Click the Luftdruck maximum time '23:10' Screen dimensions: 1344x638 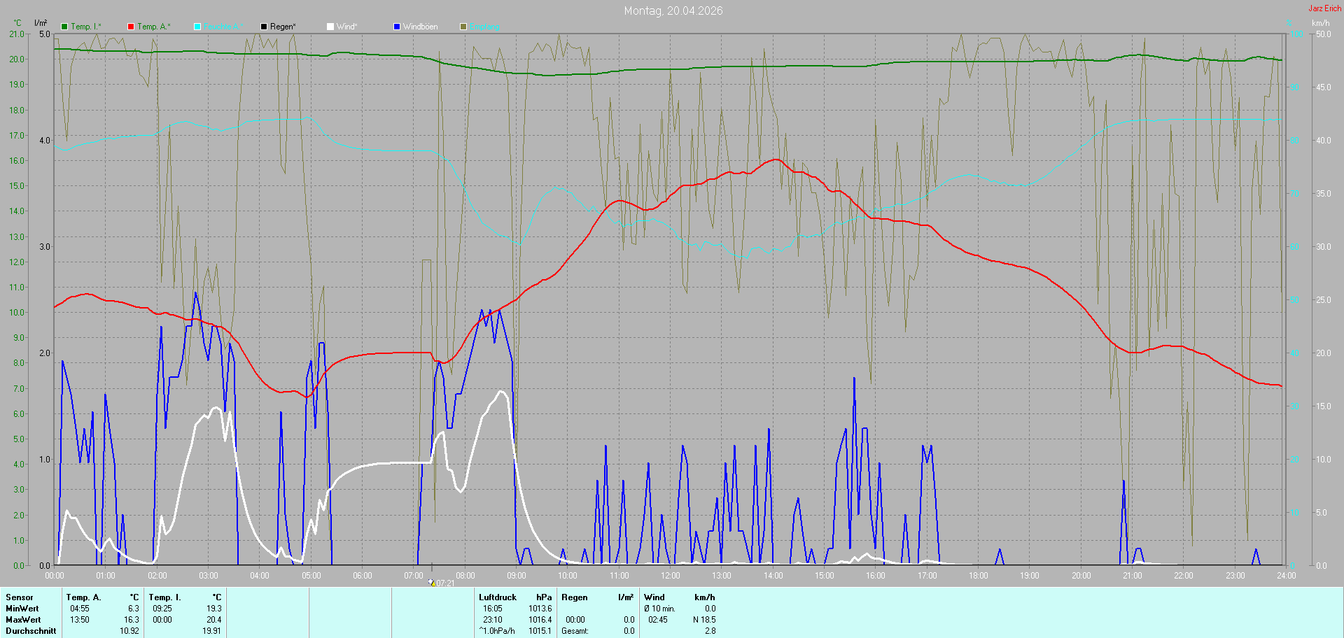tap(493, 620)
